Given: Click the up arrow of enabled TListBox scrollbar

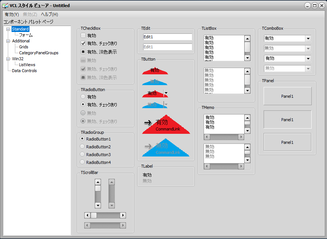Looking at the screenshot, I should pos(247,38).
